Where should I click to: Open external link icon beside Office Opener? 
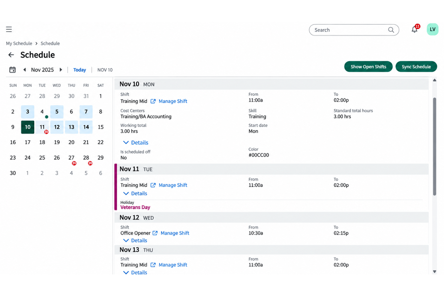pos(155,233)
